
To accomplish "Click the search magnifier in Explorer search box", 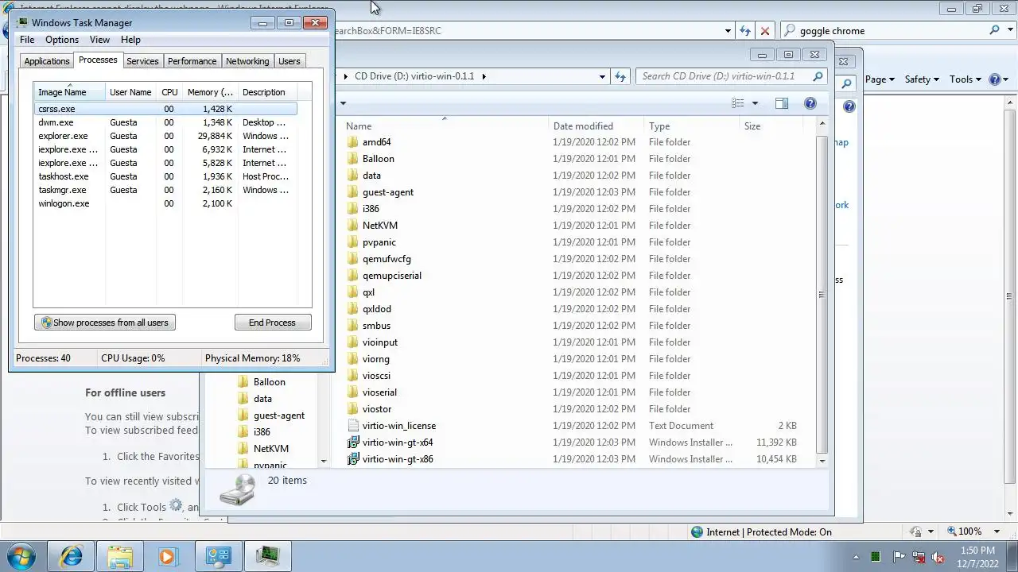I will [x=818, y=76].
